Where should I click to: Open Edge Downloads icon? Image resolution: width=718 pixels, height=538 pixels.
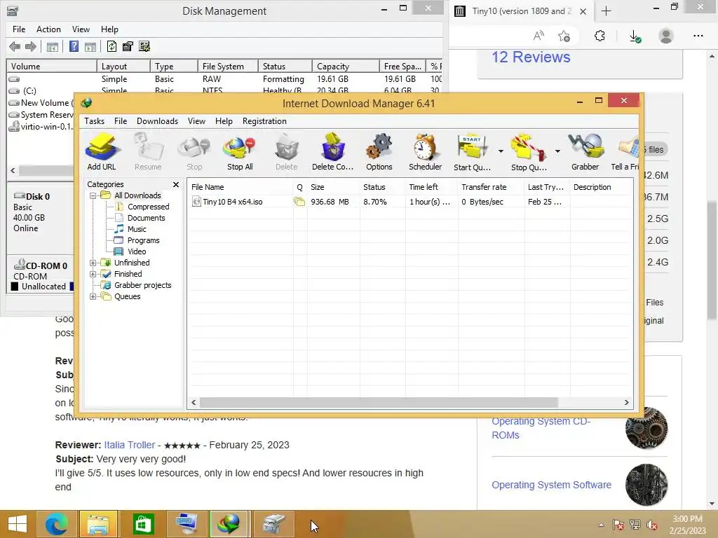click(635, 36)
